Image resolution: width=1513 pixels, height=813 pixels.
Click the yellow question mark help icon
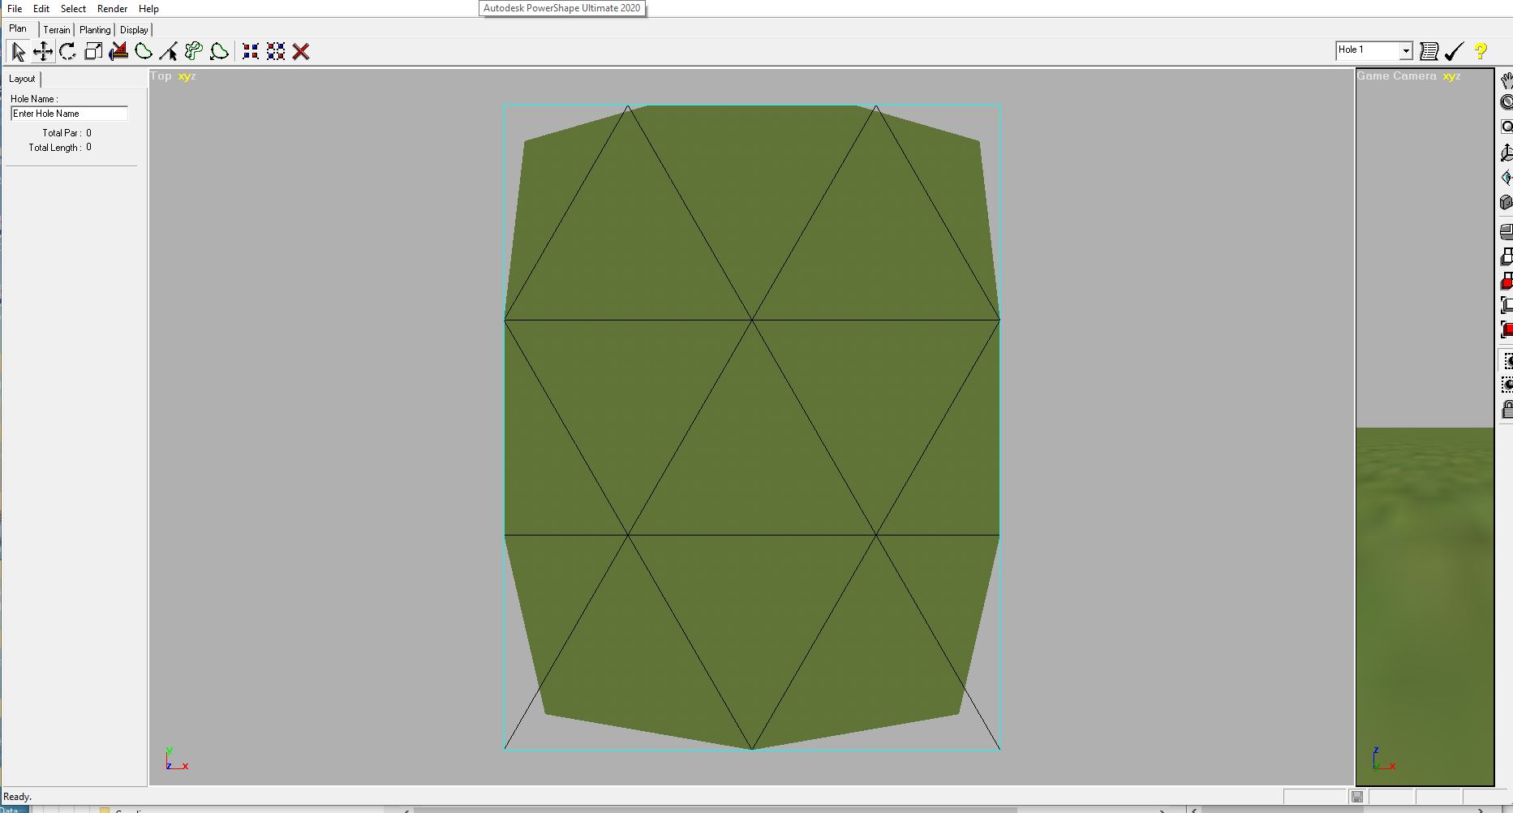[1480, 51]
